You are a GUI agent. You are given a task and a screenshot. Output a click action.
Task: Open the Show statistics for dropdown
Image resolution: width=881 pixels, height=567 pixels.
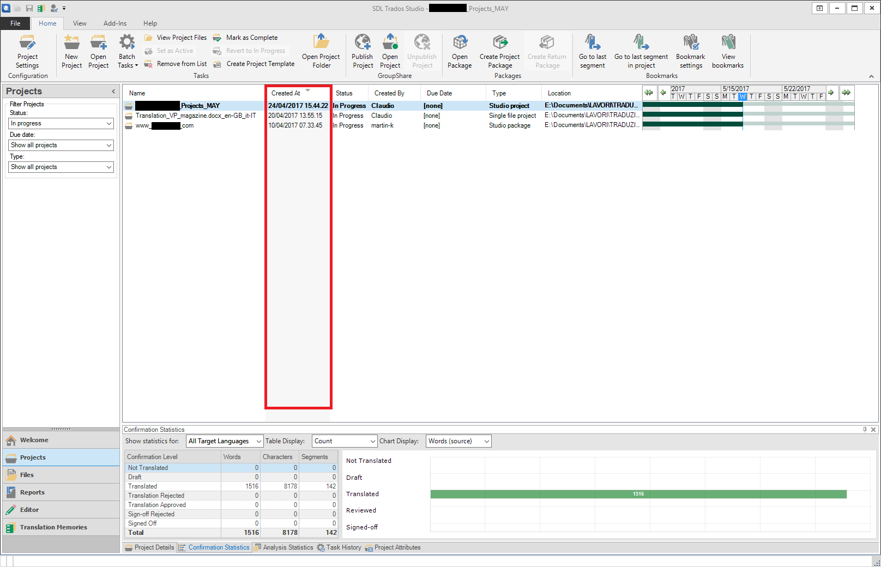tap(225, 441)
